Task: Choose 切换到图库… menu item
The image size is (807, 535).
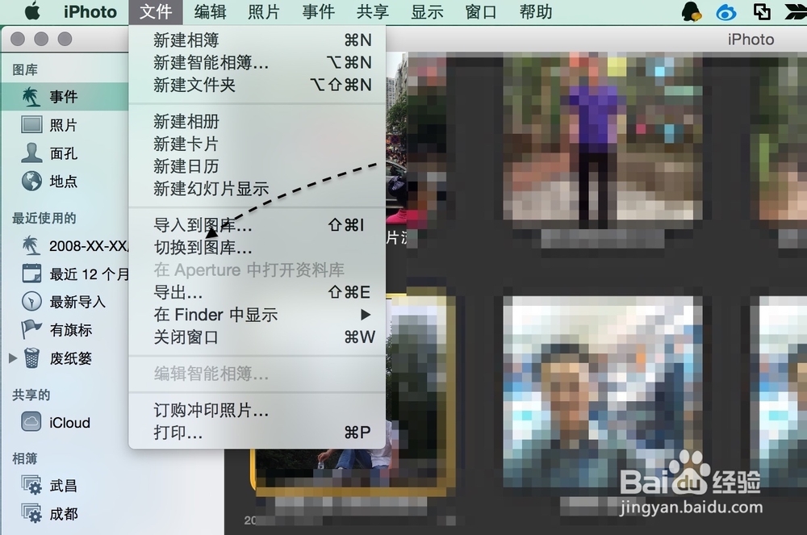Action: click(x=257, y=248)
